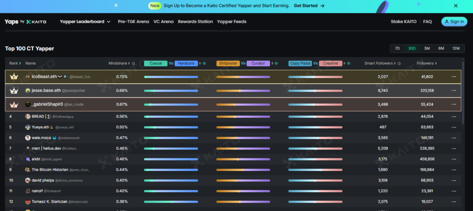Viewport: 473px width, 211px height.
Task: Open three-dots menu for IcoBeast.eth row
Action: pyautogui.click(x=454, y=77)
